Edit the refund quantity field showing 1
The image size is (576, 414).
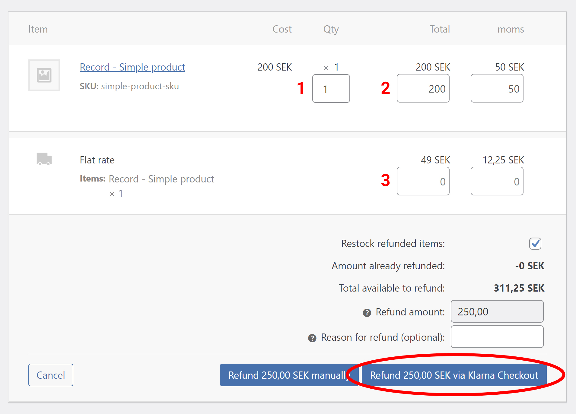[331, 88]
